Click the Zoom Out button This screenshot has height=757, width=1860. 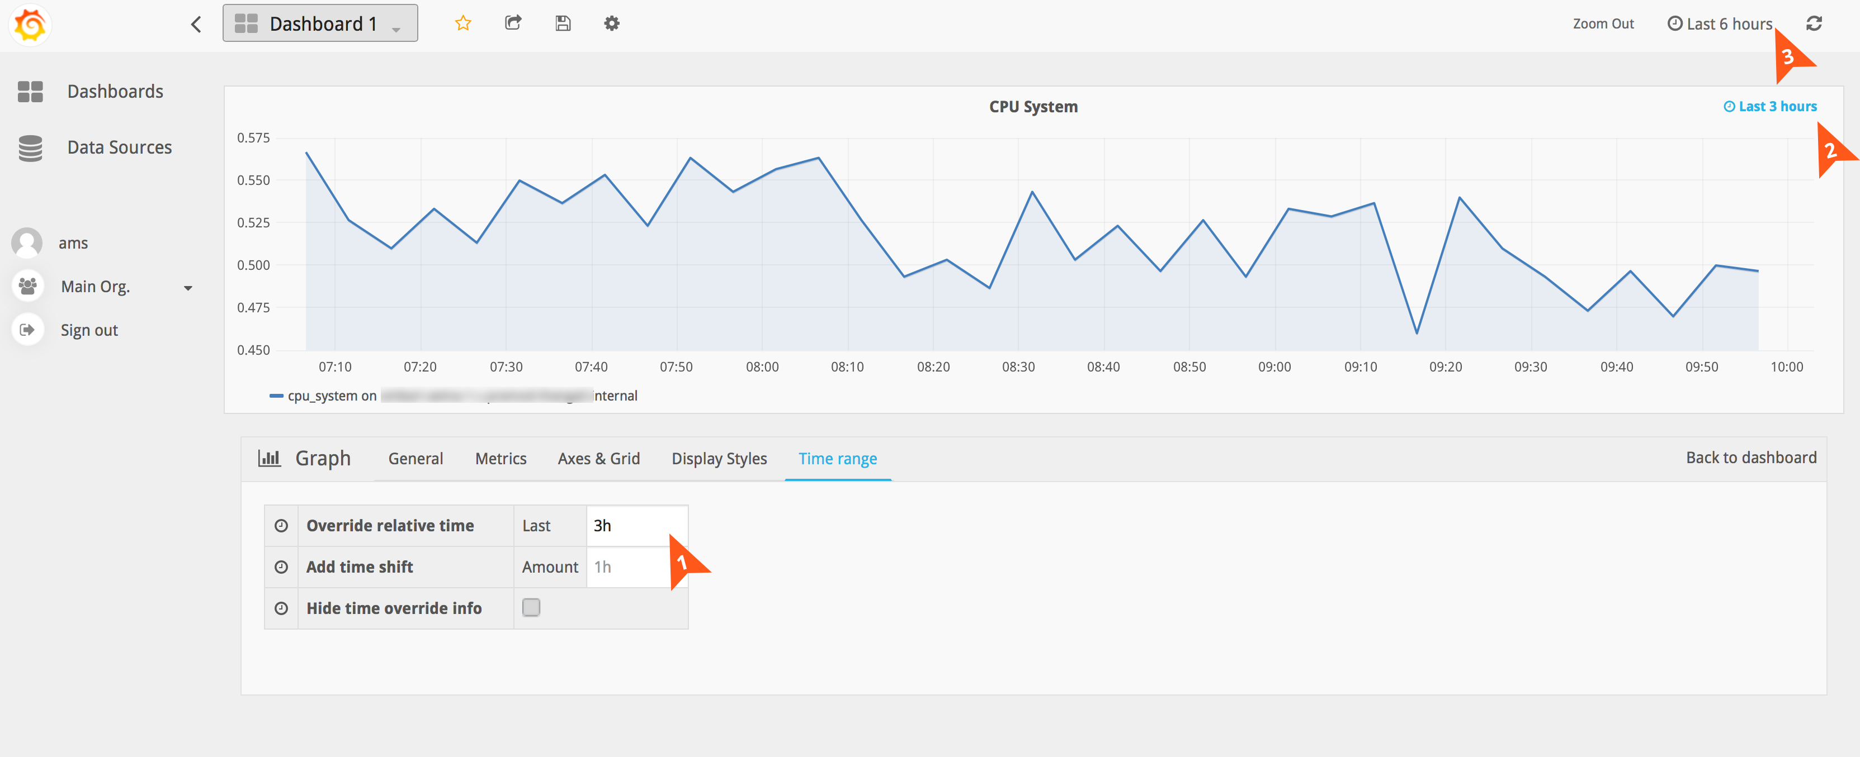tap(1603, 24)
